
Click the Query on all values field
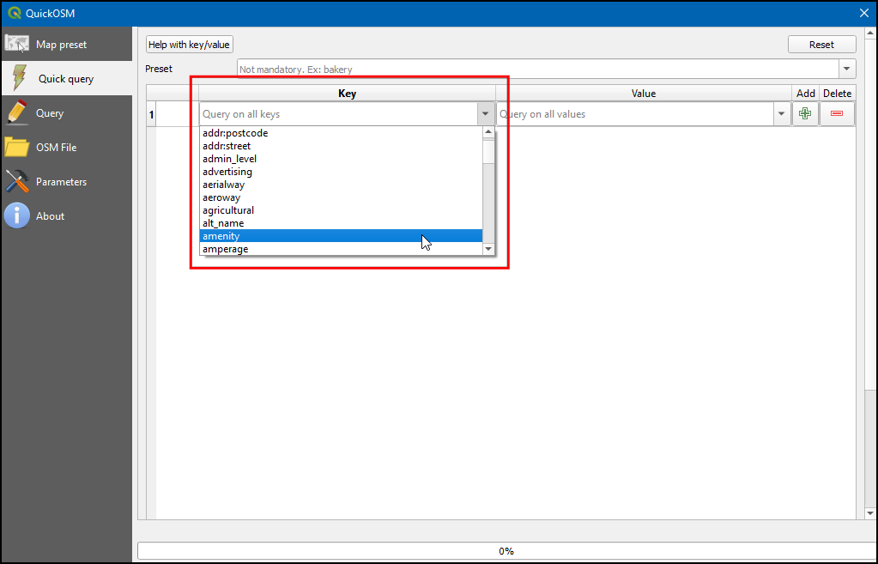coord(635,113)
